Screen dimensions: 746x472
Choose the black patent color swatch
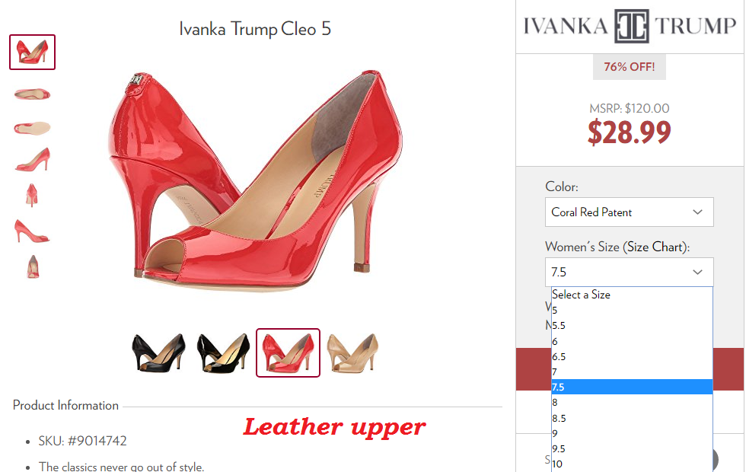coord(223,352)
